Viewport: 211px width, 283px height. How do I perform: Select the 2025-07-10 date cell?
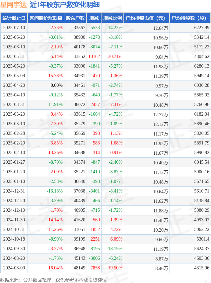point(14,28)
